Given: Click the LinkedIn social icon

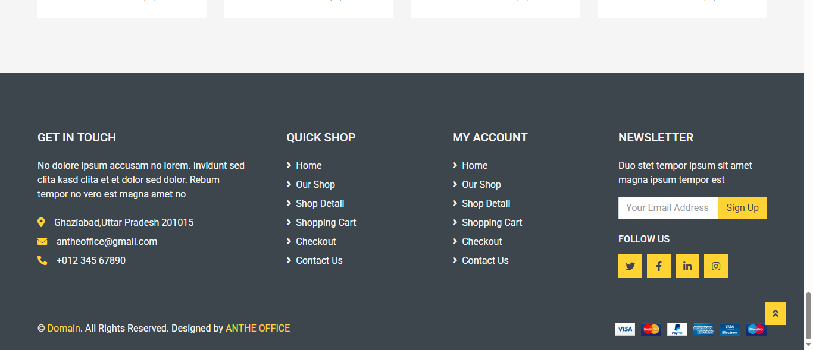Looking at the screenshot, I should 687,266.
